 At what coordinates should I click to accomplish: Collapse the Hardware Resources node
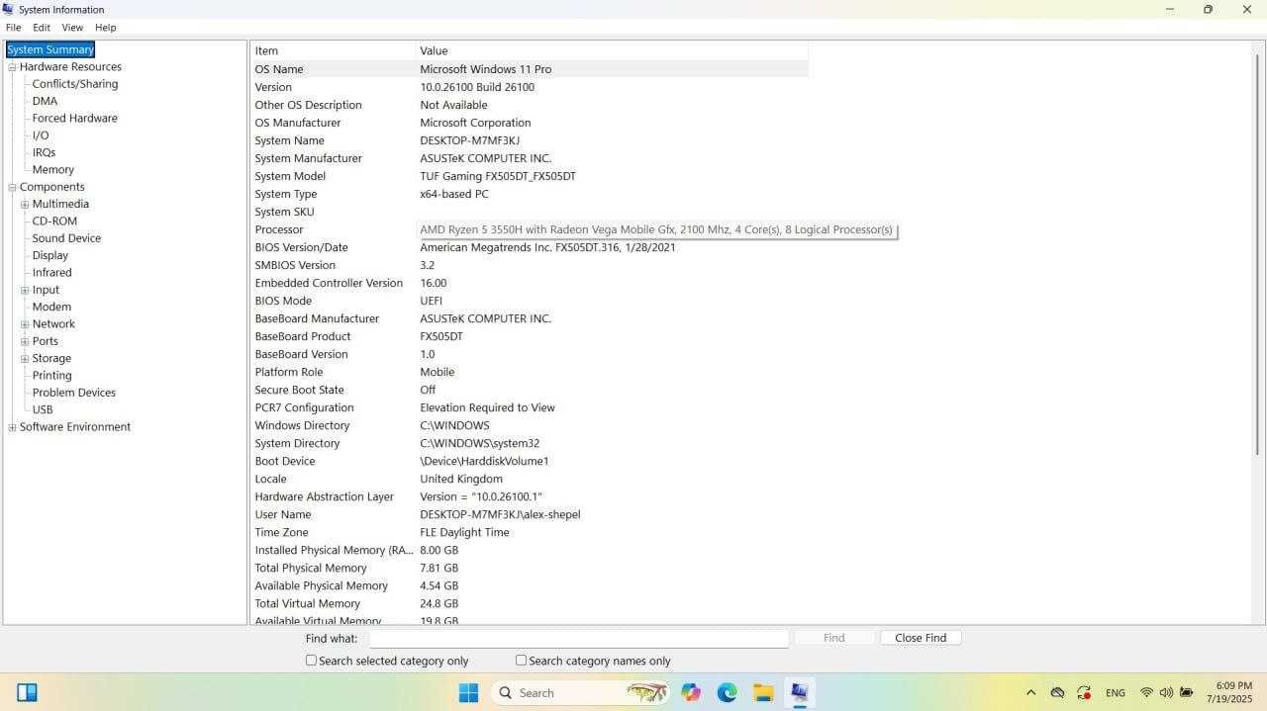pos(13,67)
